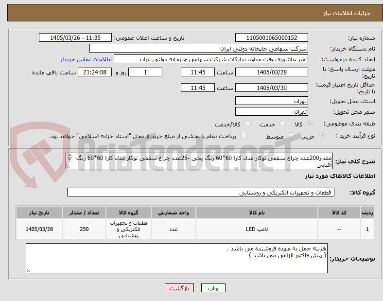Click the buyer organization name field
The image size is (383, 301).
[199, 48]
